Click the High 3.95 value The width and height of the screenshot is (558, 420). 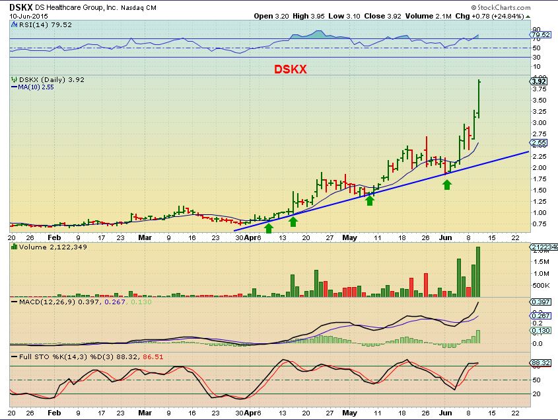coord(308,16)
